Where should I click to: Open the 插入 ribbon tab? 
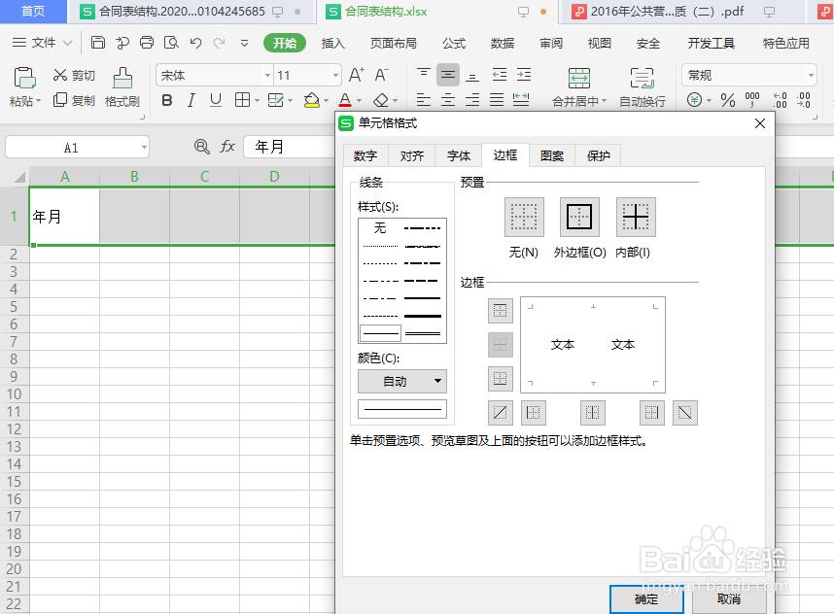(331, 42)
